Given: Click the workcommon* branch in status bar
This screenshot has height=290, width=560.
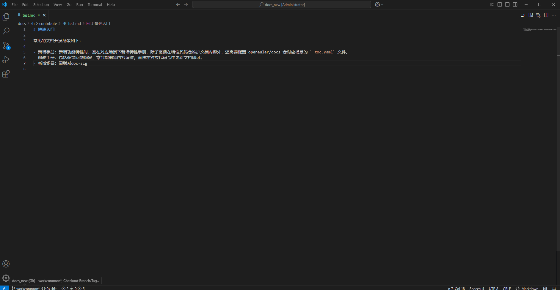Looking at the screenshot, I should tap(26, 288).
